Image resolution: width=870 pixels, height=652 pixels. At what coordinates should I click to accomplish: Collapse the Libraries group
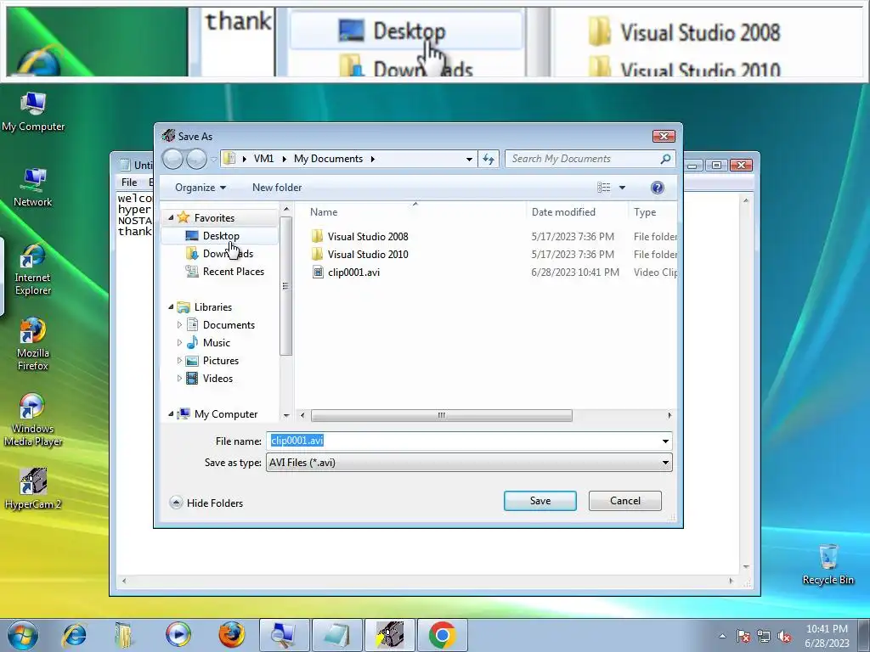click(x=171, y=307)
